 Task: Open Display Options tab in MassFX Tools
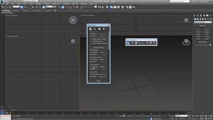tap(104, 29)
